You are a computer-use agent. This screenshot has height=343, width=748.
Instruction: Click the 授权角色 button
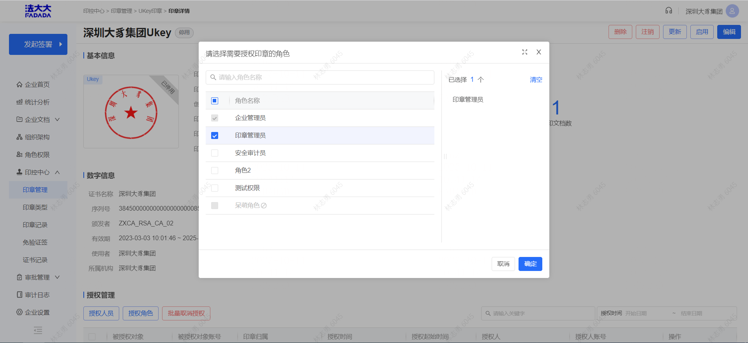[141, 313]
